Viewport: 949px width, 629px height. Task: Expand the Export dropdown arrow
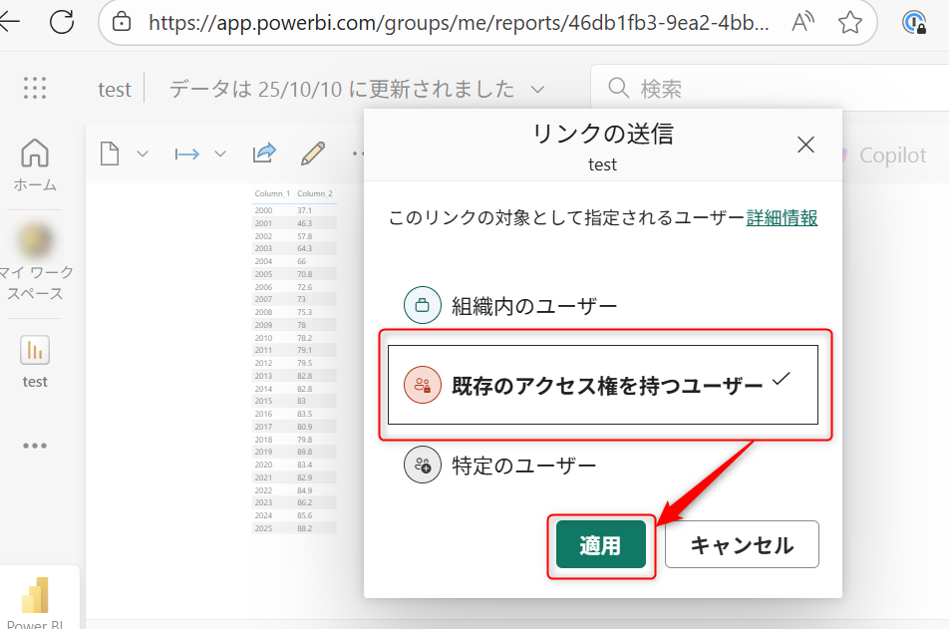[220, 155]
